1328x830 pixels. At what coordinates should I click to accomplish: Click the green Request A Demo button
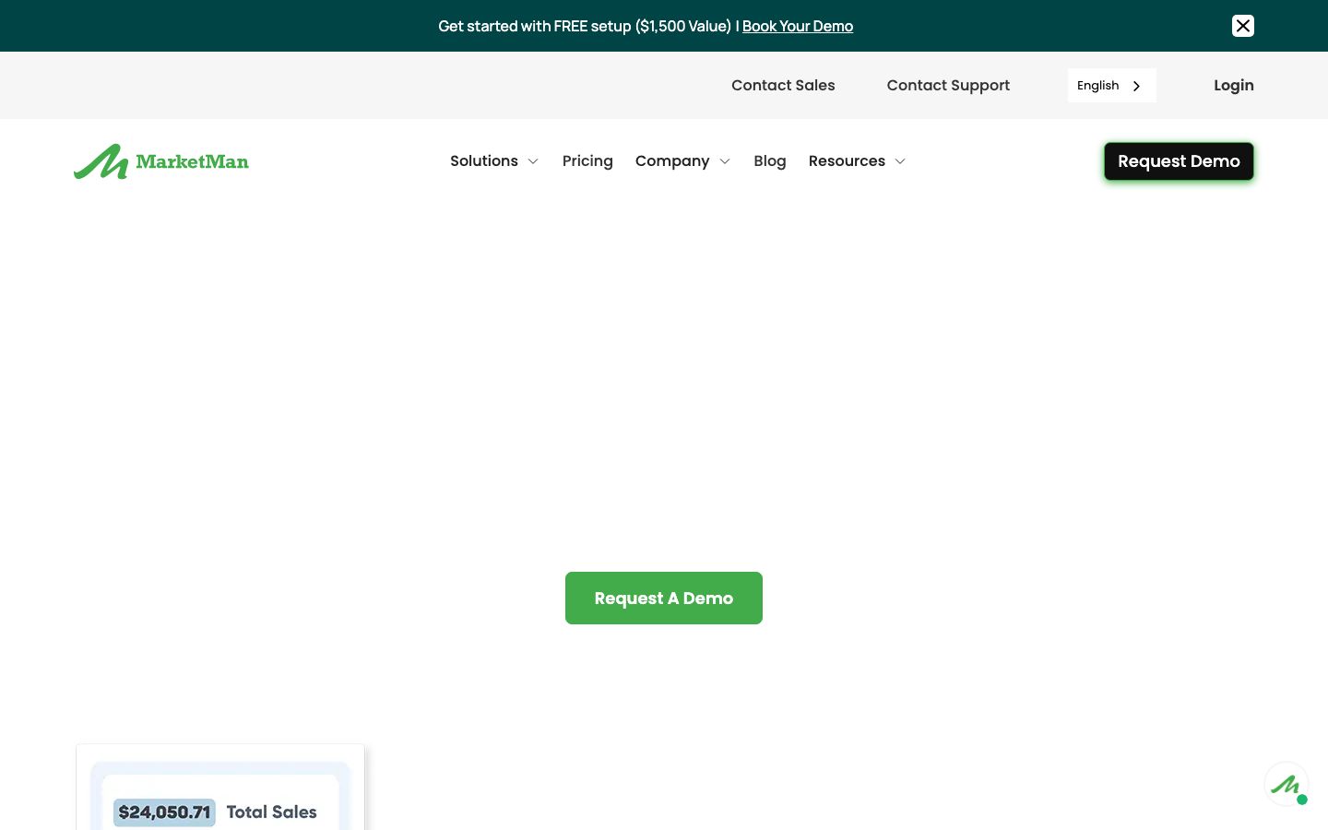[664, 598]
